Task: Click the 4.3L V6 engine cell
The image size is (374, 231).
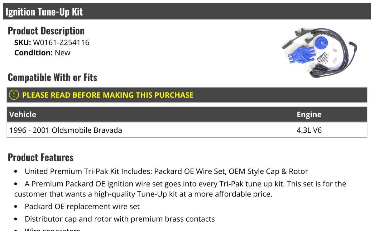Action: tap(309, 130)
